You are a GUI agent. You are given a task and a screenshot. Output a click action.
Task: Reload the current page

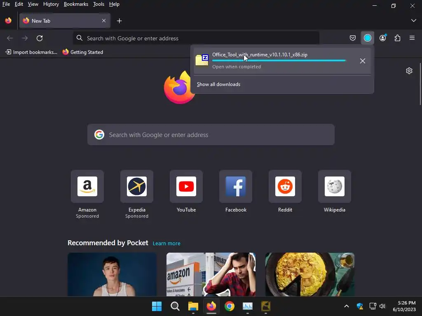point(40,38)
